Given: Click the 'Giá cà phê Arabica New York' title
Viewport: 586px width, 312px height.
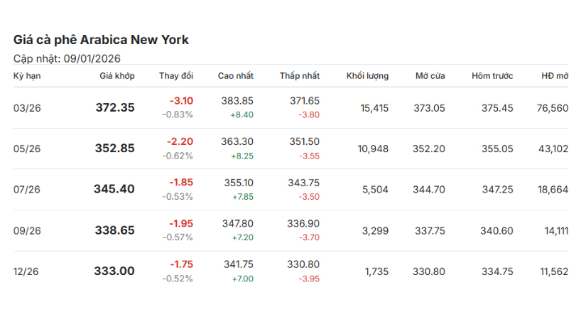Looking at the screenshot, I should [101, 40].
